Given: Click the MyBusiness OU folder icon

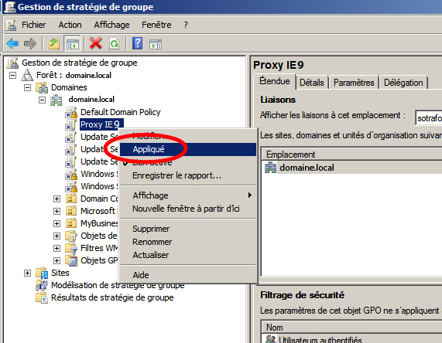Looking at the screenshot, I should [71, 223].
